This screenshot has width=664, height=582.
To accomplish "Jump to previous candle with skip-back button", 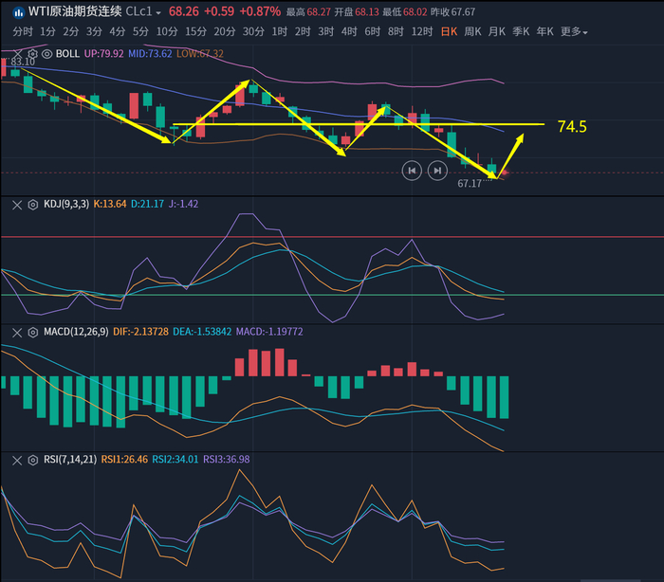I will [411, 171].
